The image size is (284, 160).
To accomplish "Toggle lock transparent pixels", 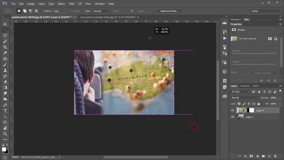I will pyautogui.click(x=239, y=104).
